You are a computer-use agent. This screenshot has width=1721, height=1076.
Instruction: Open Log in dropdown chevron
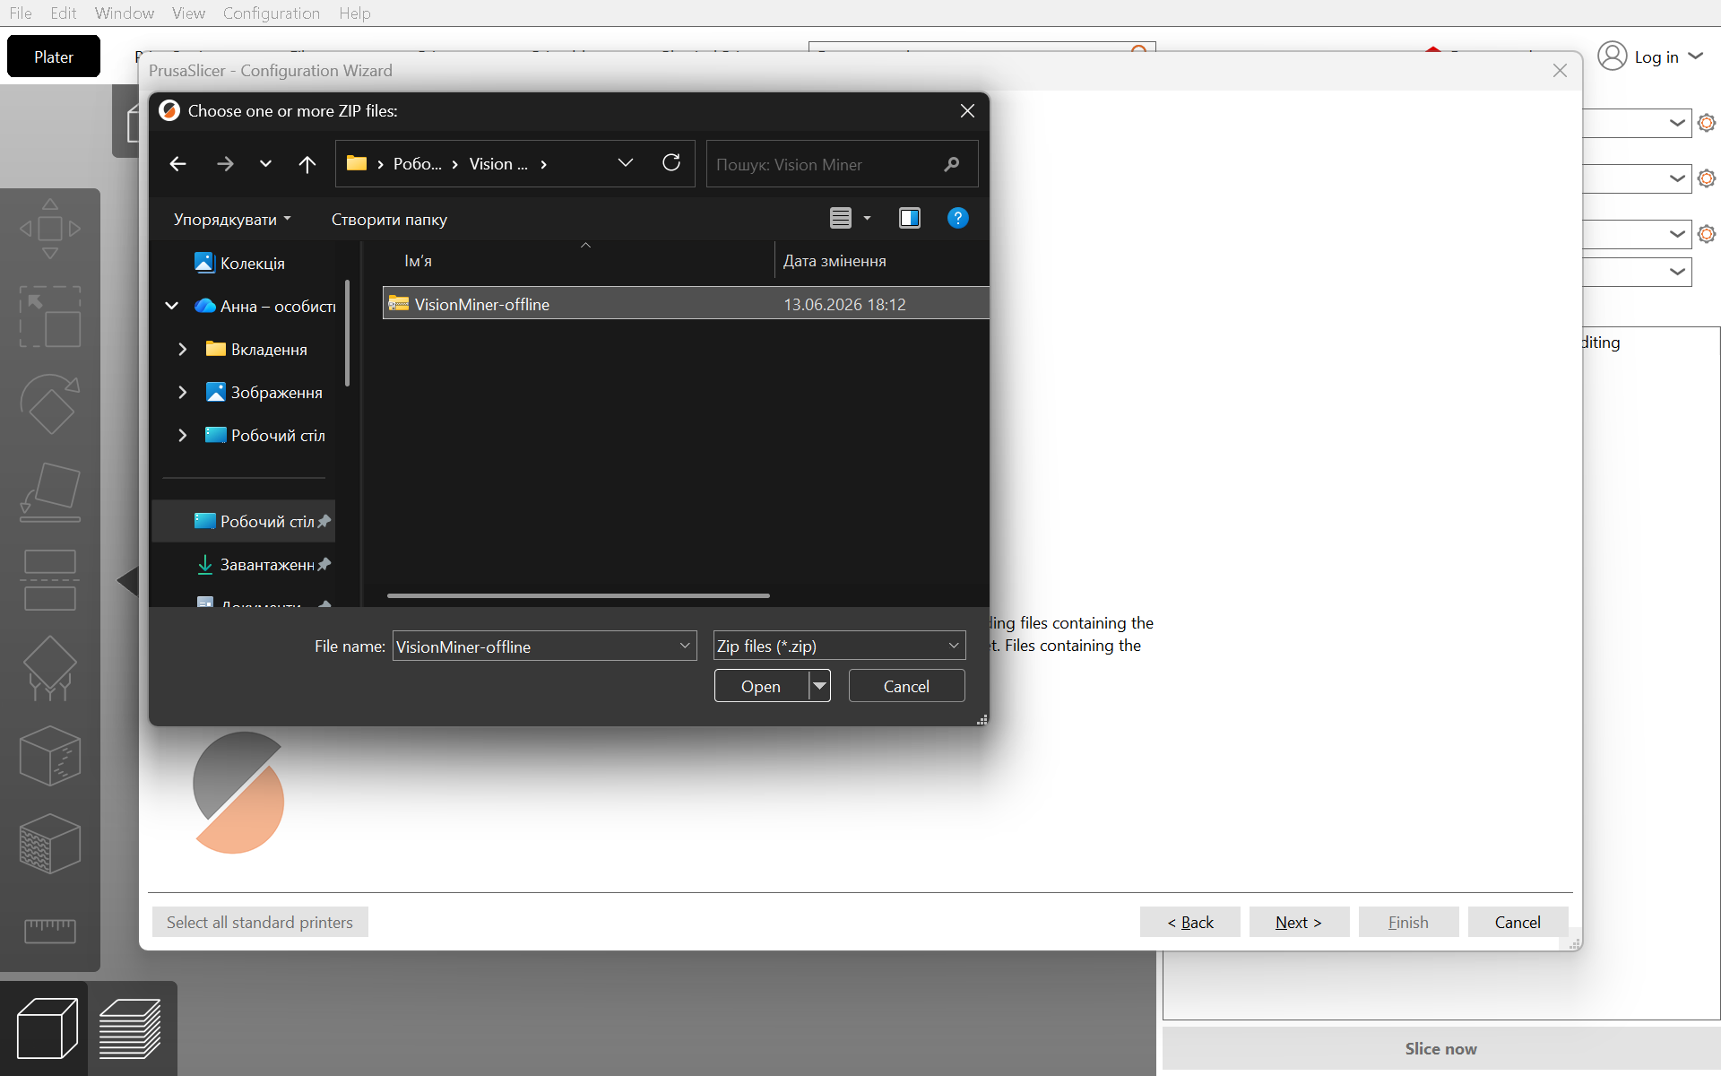(x=1695, y=56)
